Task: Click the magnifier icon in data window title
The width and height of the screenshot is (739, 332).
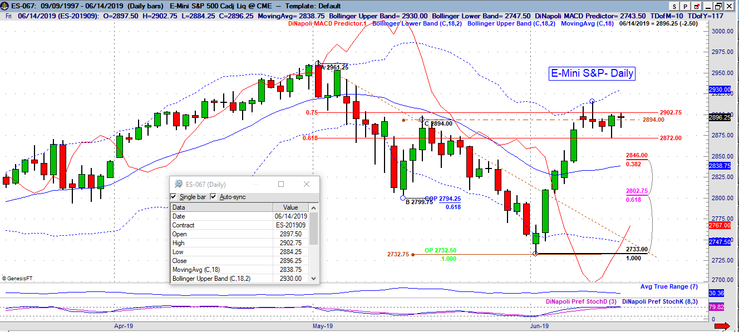Action: 179,184
